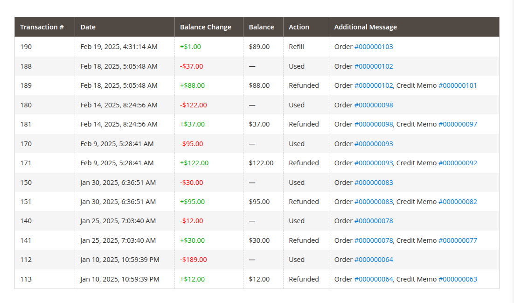The height and width of the screenshot is (303, 514).
Task: Click the Balance Change column header
Action: pyautogui.click(x=205, y=27)
